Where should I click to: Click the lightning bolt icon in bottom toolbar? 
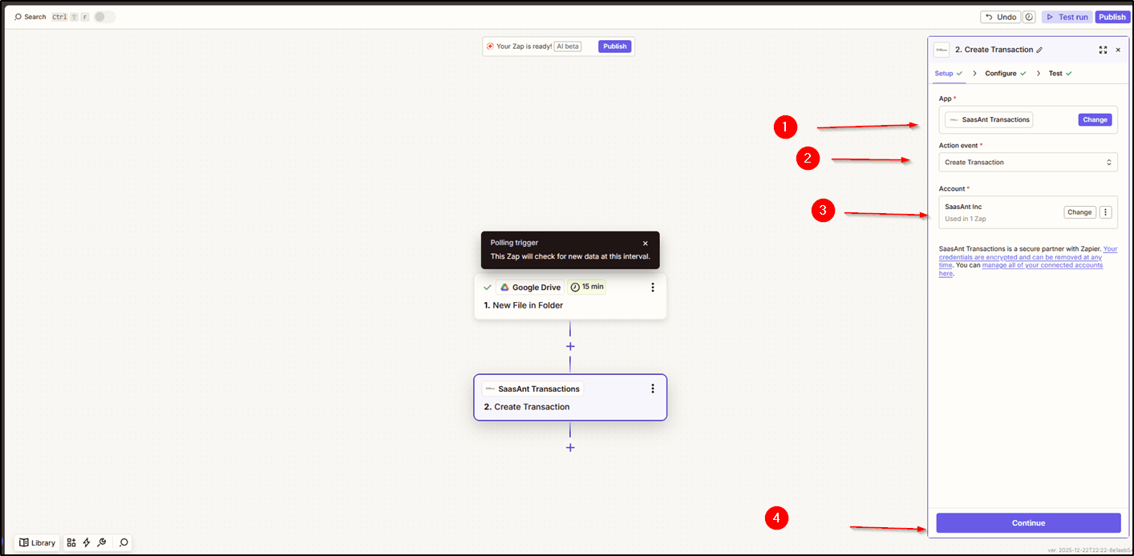(x=87, y=542)
